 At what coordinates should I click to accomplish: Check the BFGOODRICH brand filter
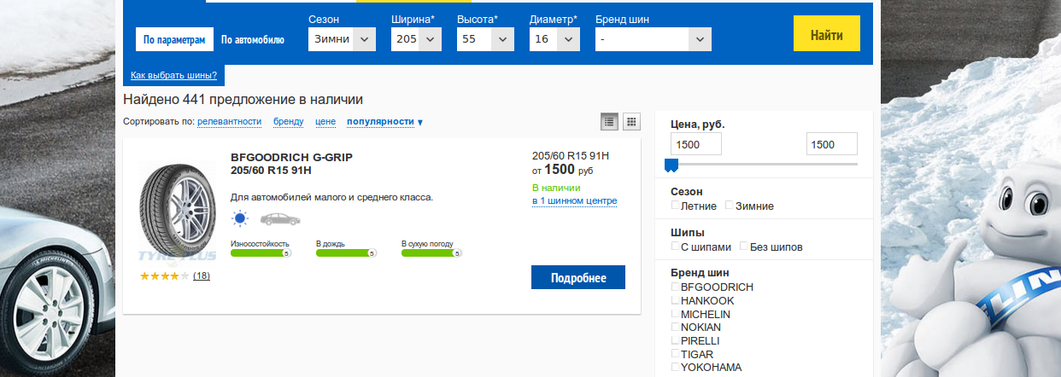point(676,287)
